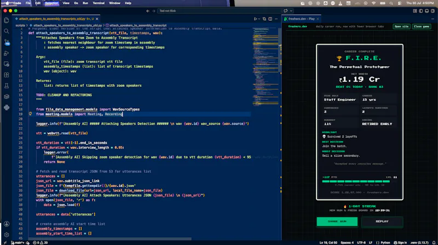Open More Actions in freshers.dev panel
The width and height of the screenshot is (438, 245).
[x=433, y=19]
